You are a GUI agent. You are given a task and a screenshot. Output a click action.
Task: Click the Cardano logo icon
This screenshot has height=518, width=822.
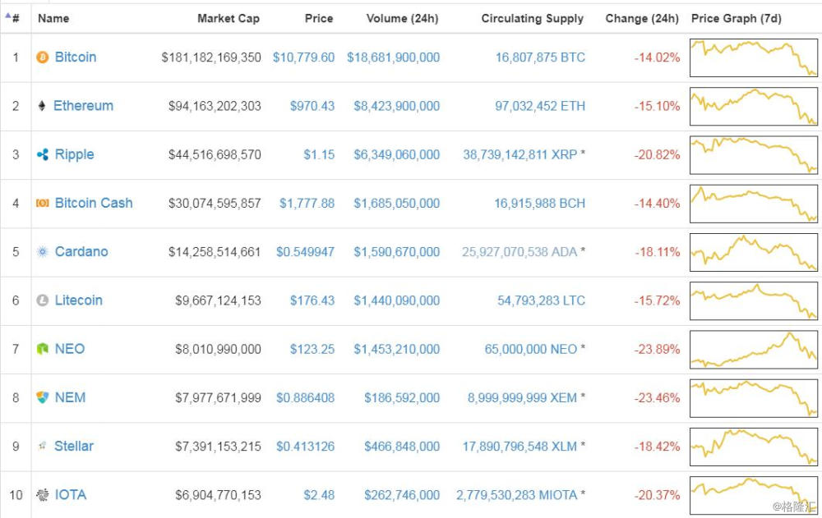click(43, 252)
